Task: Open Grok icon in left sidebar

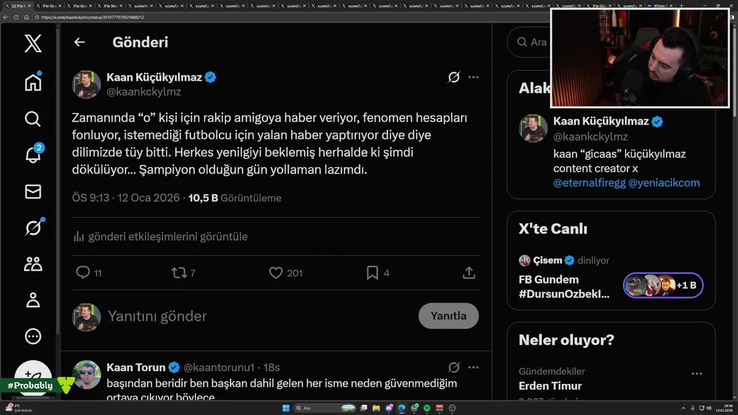Action: (x=33, y=228)
